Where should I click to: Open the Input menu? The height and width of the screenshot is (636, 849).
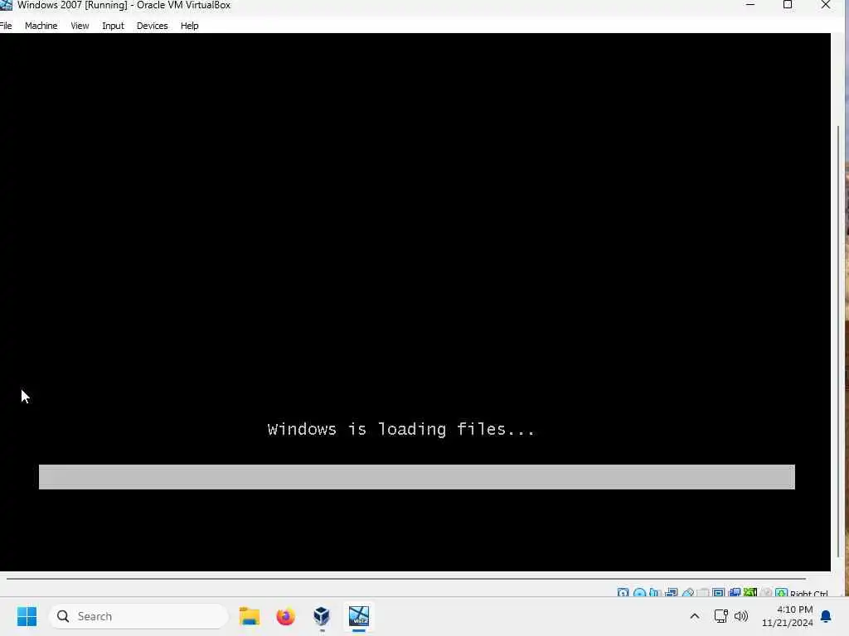113,26
